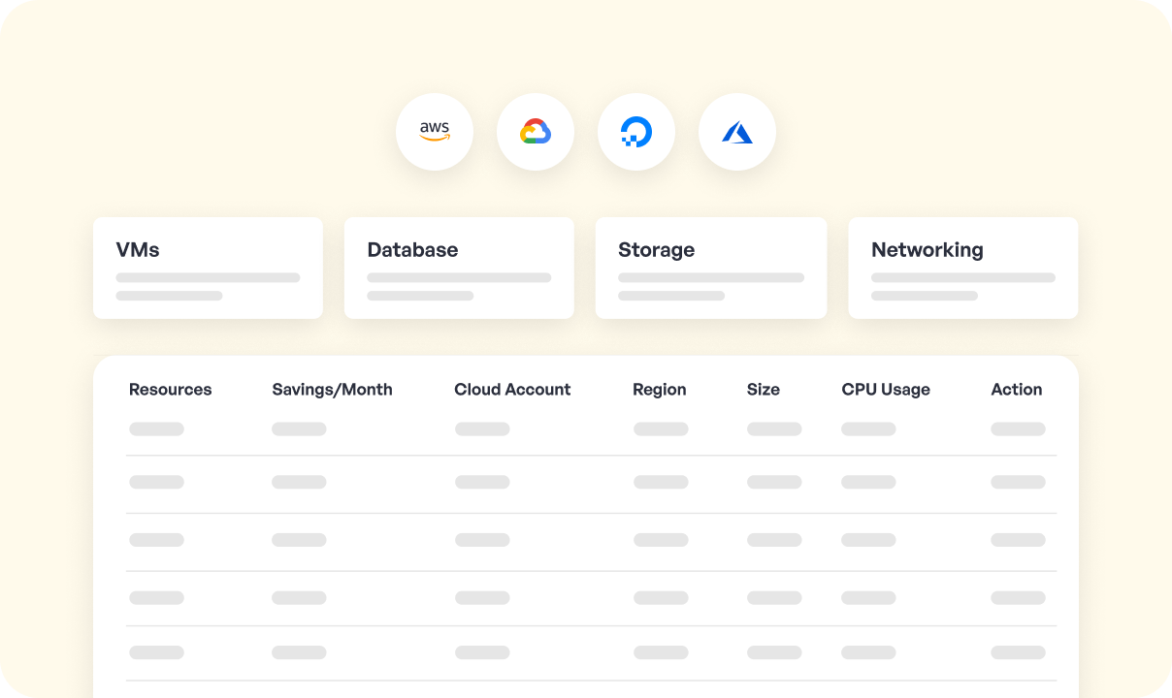
Task: Filter by the Region column header
Action: tap(659, 389)
